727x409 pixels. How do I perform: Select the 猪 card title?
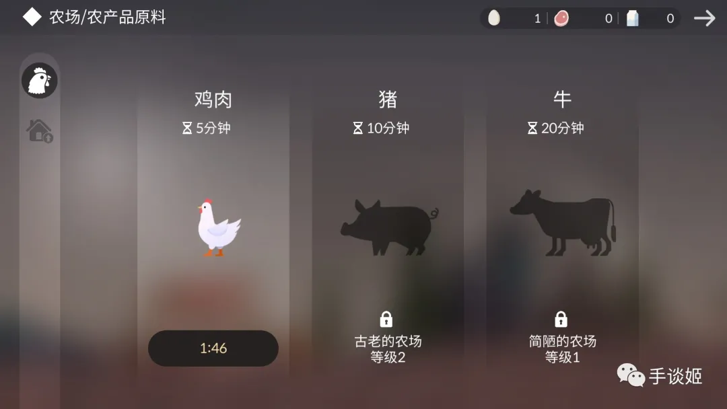(x=388, y=99)
